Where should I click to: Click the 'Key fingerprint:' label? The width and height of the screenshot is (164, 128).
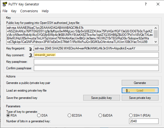click(16, 48)
